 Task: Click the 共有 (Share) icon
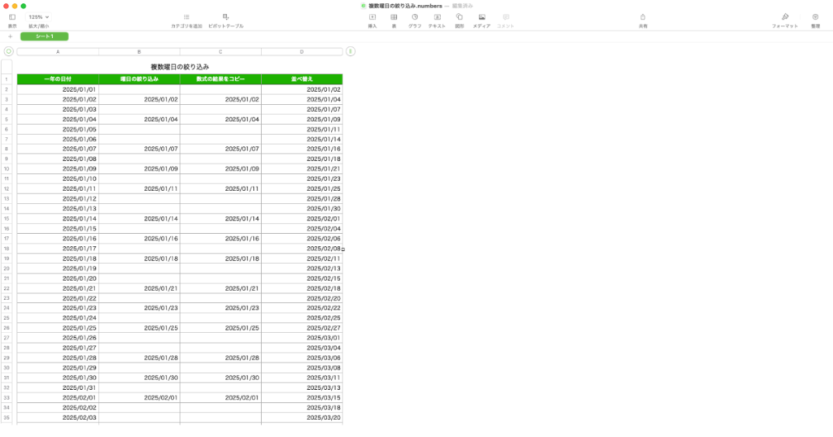[643, 17]
